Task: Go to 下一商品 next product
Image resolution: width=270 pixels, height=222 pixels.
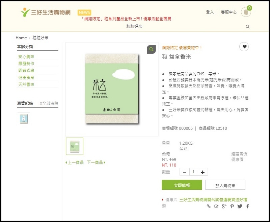Action: coord(96,162)
